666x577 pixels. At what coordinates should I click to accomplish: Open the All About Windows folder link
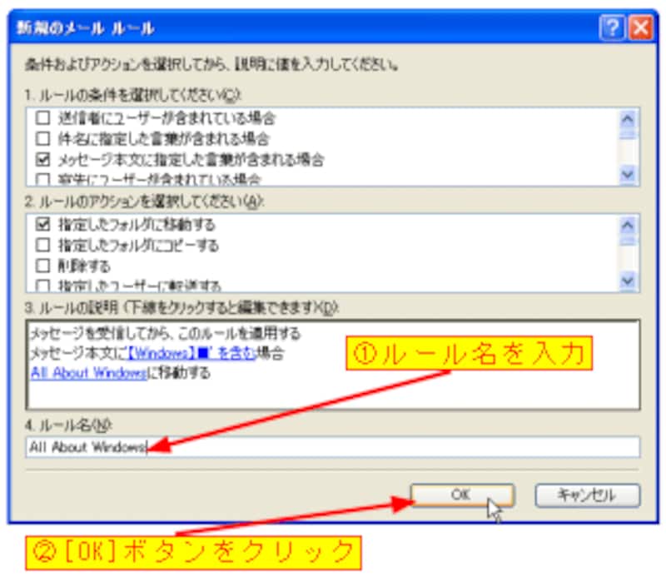pyautogui.click(x=89, y=374)
